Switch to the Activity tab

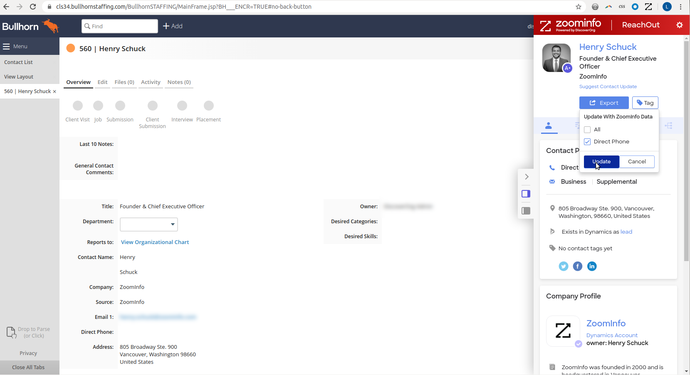151,82
